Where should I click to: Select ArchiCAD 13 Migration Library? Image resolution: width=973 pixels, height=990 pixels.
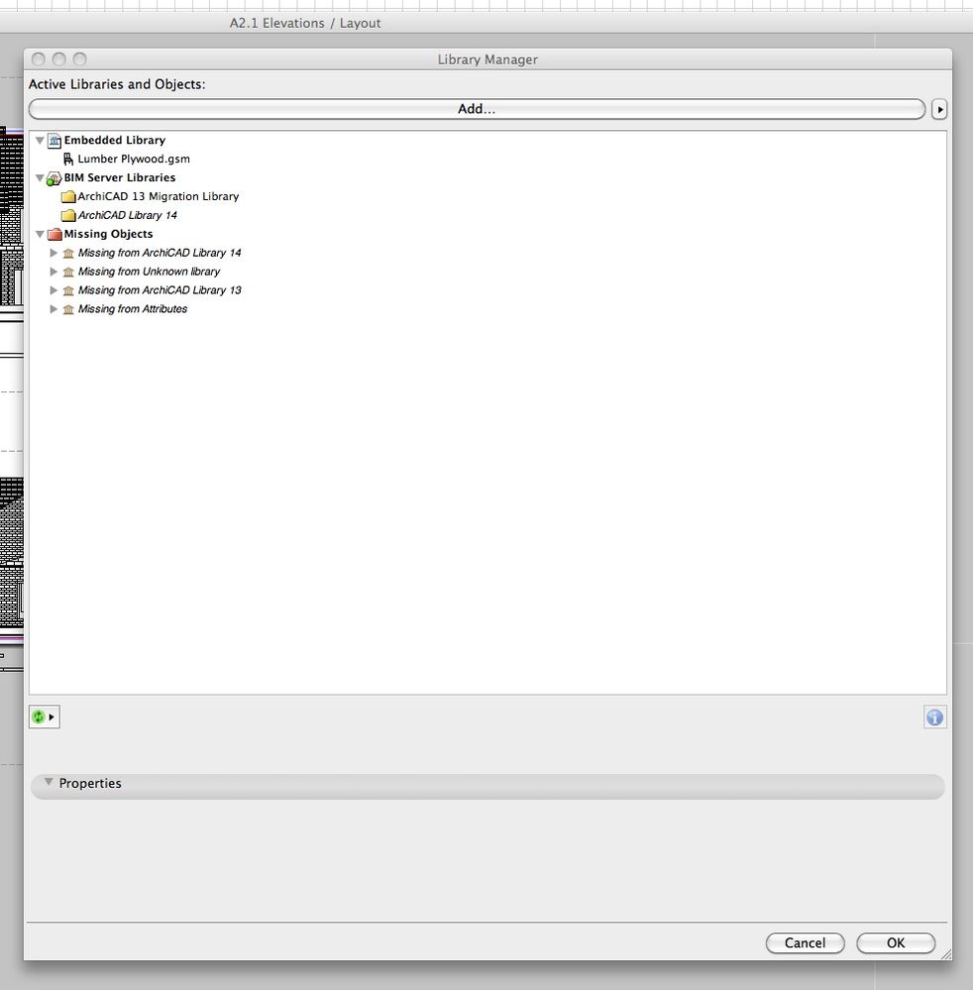tap(159, 196)
